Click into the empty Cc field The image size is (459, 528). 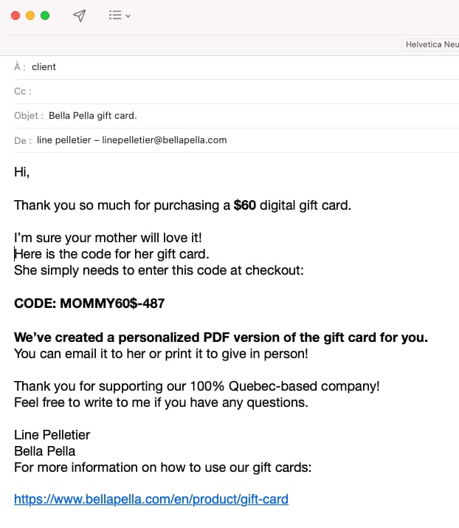tap(221, 92)
